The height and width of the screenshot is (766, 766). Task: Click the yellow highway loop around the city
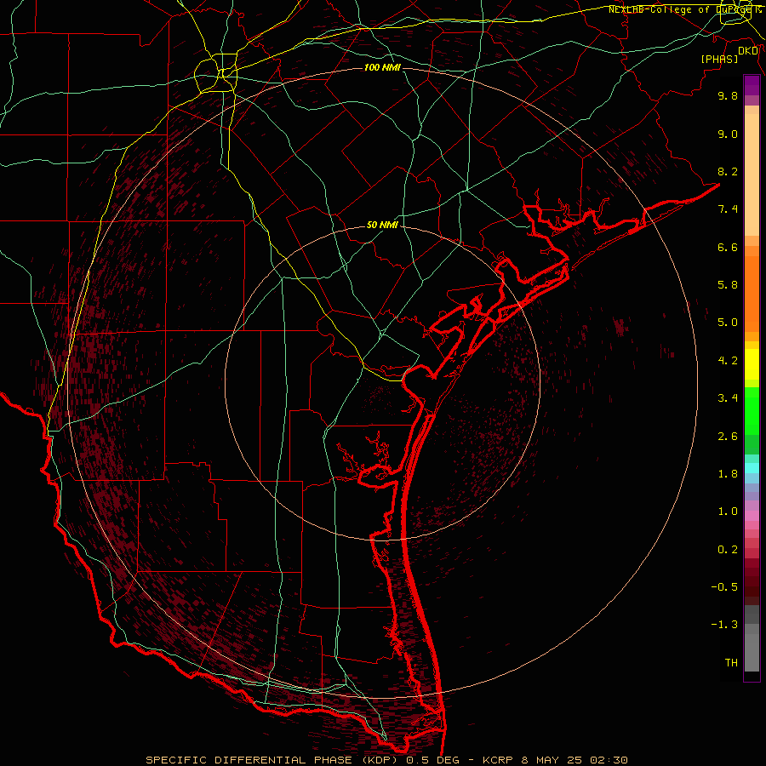click(x=215, y=74)
